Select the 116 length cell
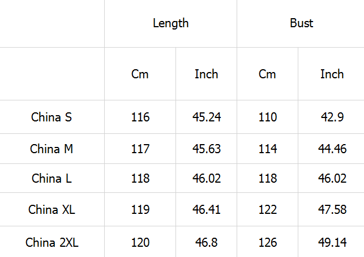This screenshot has height=257, width=364. coord(140,117)
